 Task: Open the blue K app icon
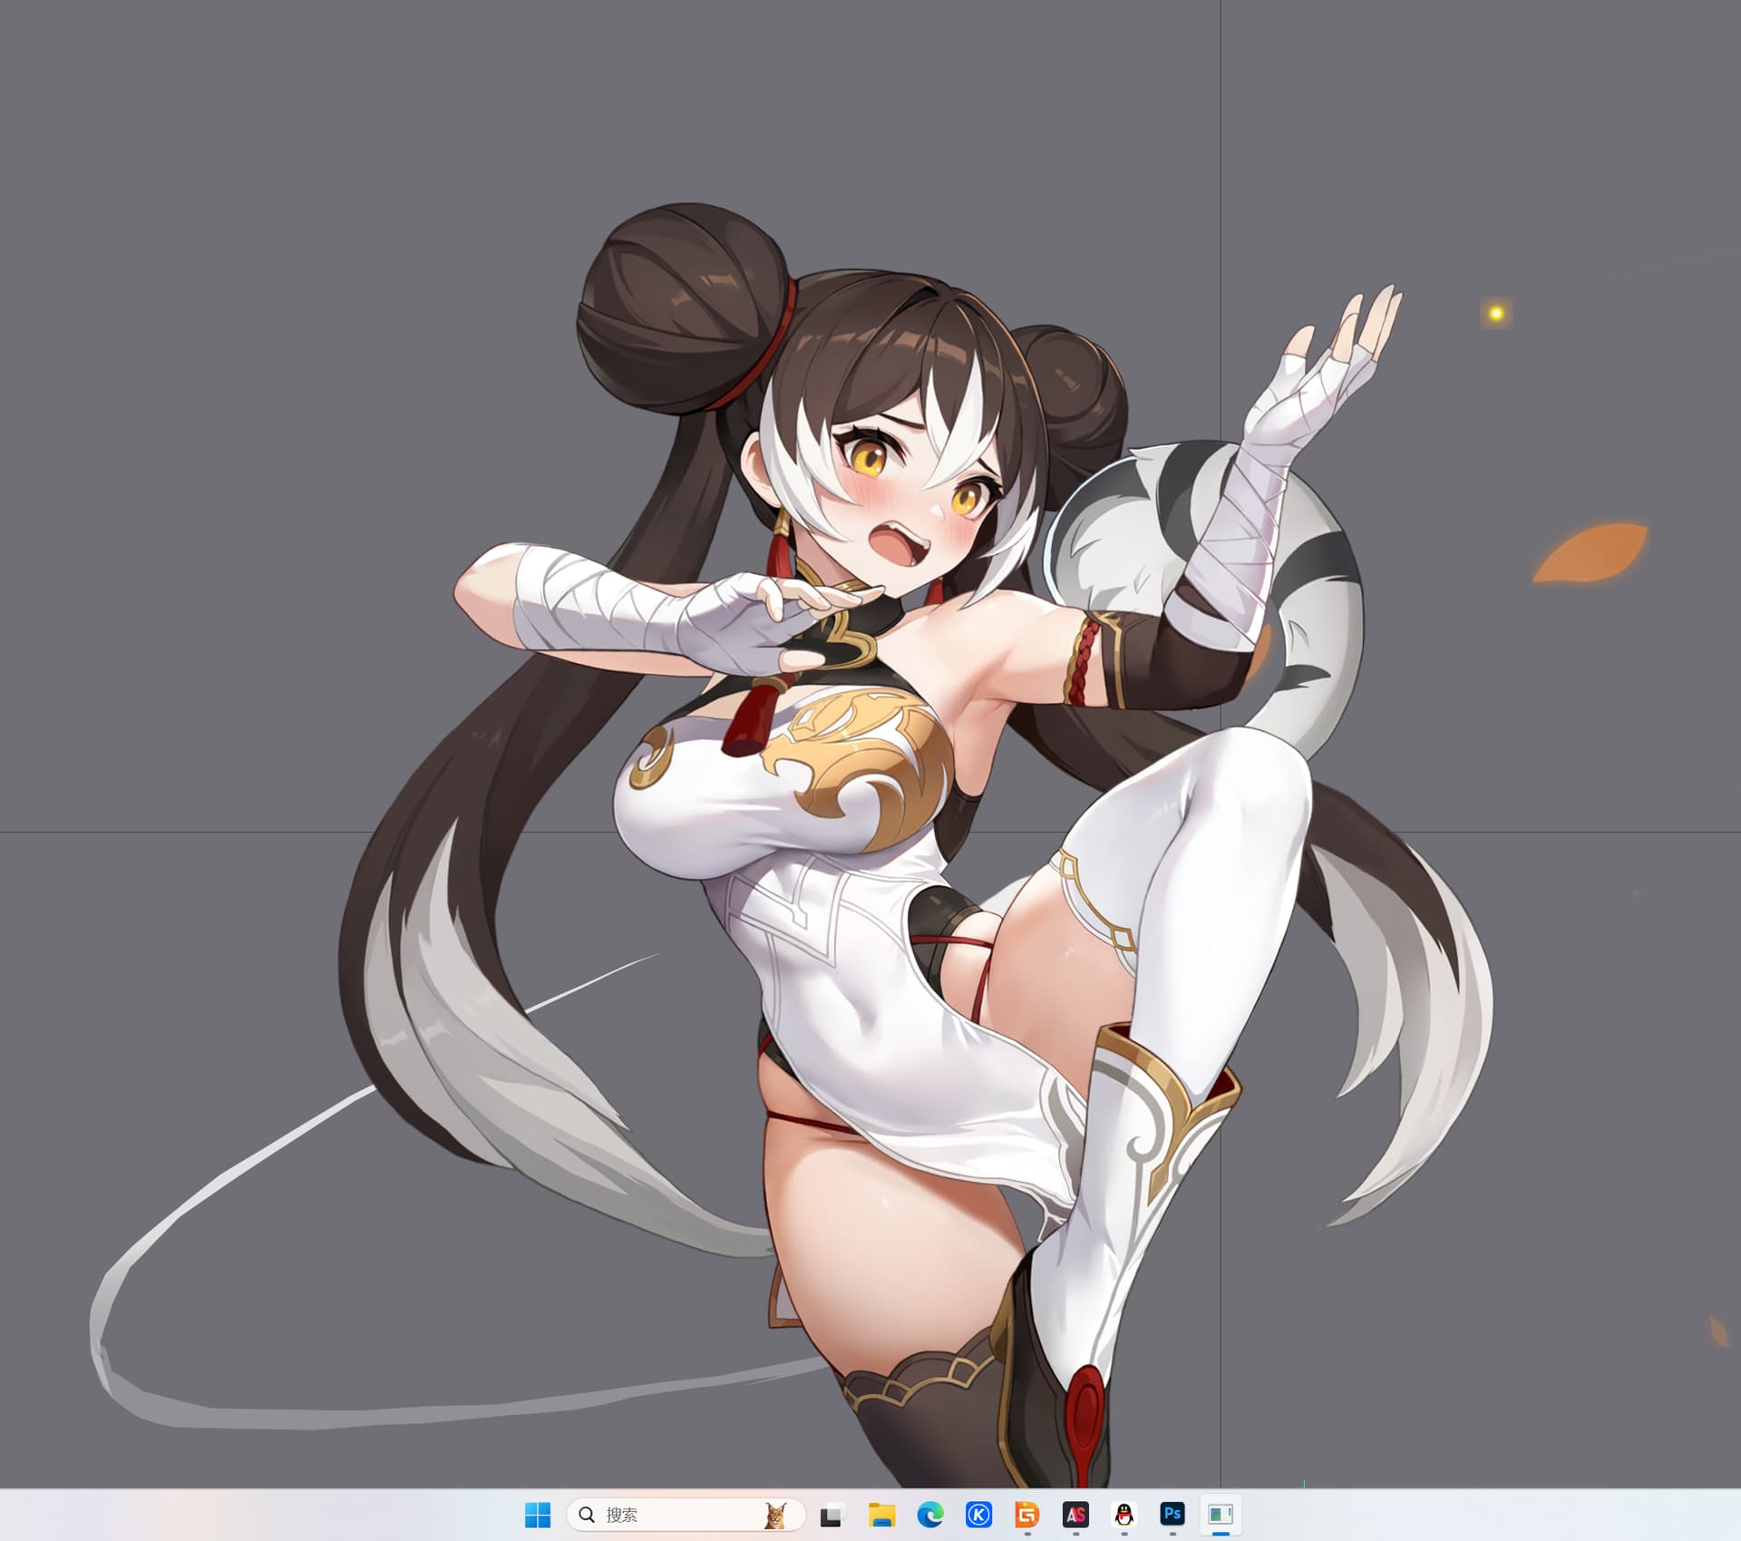[x=978, y=1515]
